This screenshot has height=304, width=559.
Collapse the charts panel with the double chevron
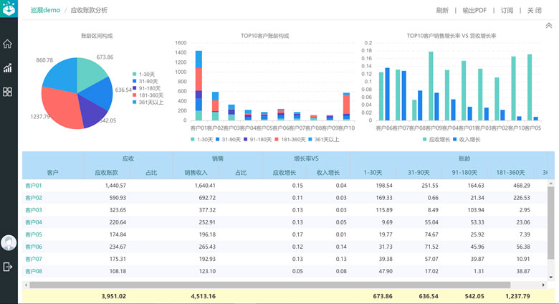click(x=548, y=26)
